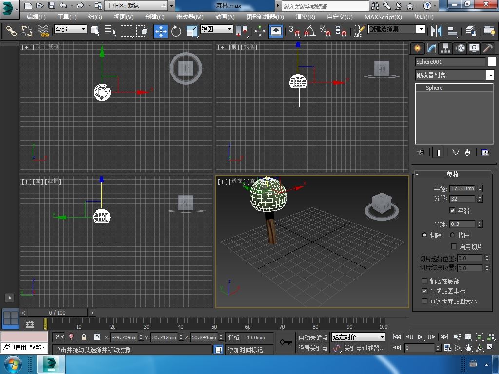Click the Save File floppy icon

[x=51, y=5]
